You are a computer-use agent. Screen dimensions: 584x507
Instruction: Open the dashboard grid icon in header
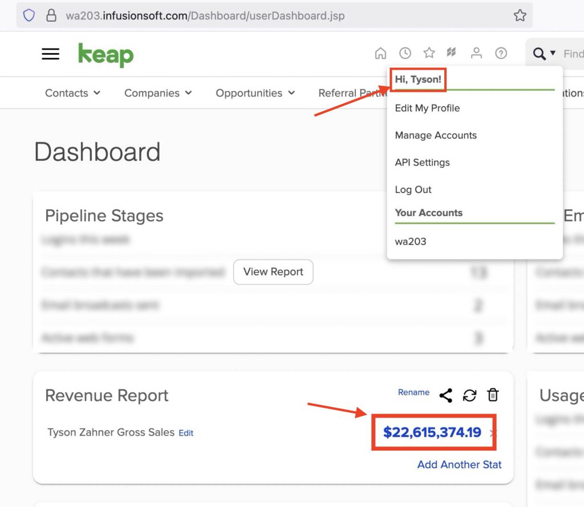(452, 52)
